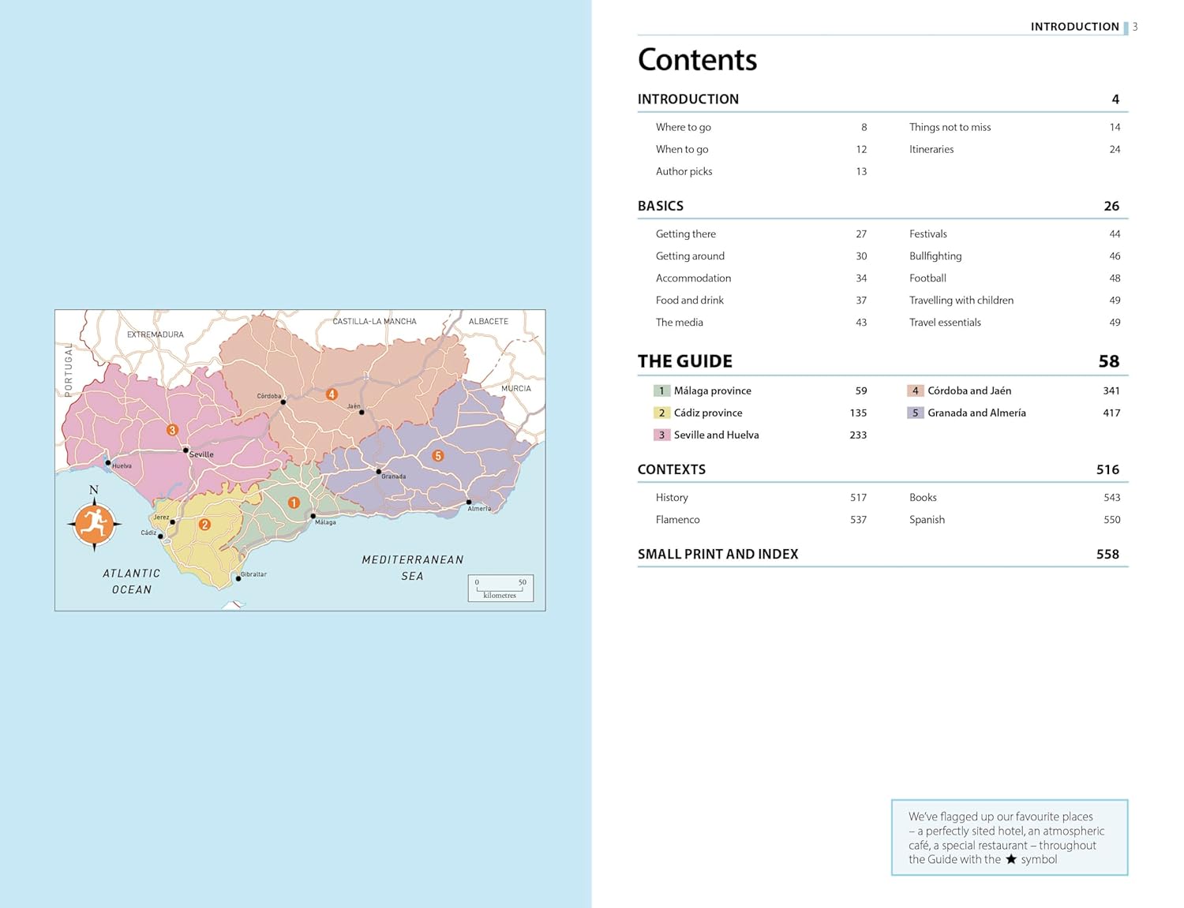Click green number 1 swatch for Málaga province
Screen dimensions: 1184x908
[x=661, y=390]
